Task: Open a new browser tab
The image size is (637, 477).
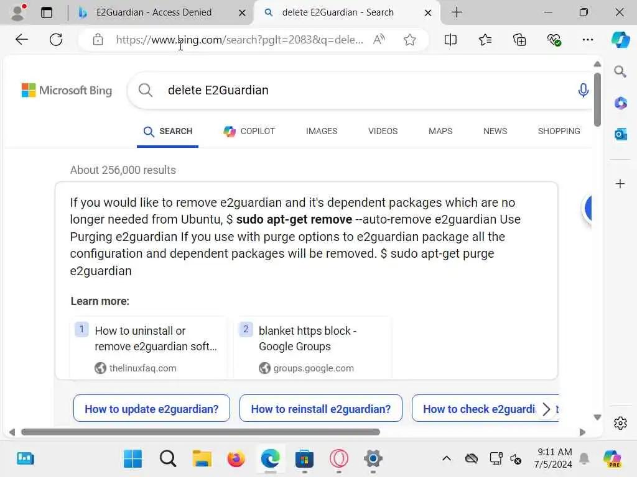Action: 457,12
